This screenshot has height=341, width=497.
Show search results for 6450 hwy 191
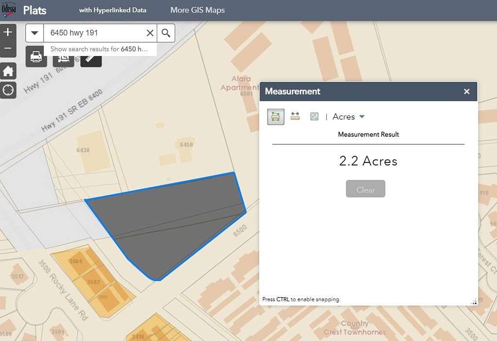point(100,49)
